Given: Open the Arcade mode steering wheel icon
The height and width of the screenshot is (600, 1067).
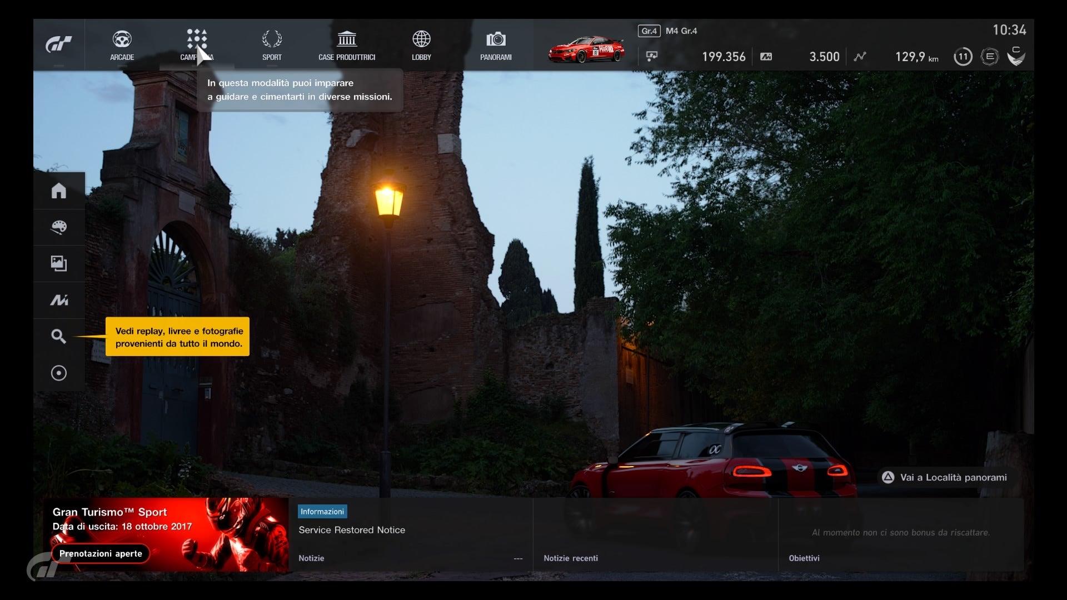Looking at the screenshot, I should (x=122, y=39).
